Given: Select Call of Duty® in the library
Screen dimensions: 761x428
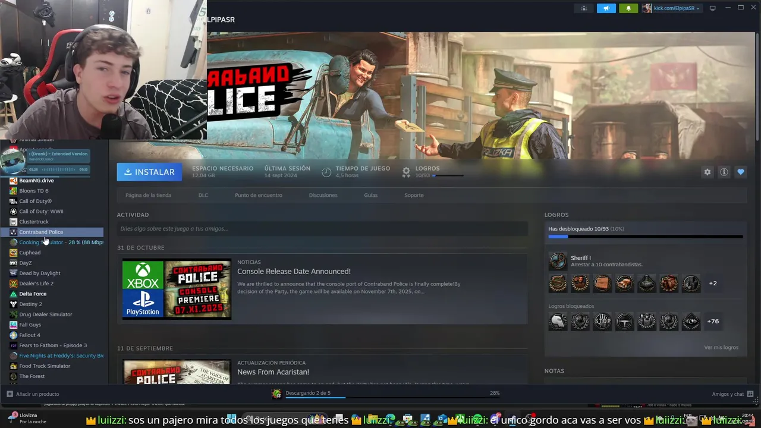Looking at the screenshot, I should (35, 201).
